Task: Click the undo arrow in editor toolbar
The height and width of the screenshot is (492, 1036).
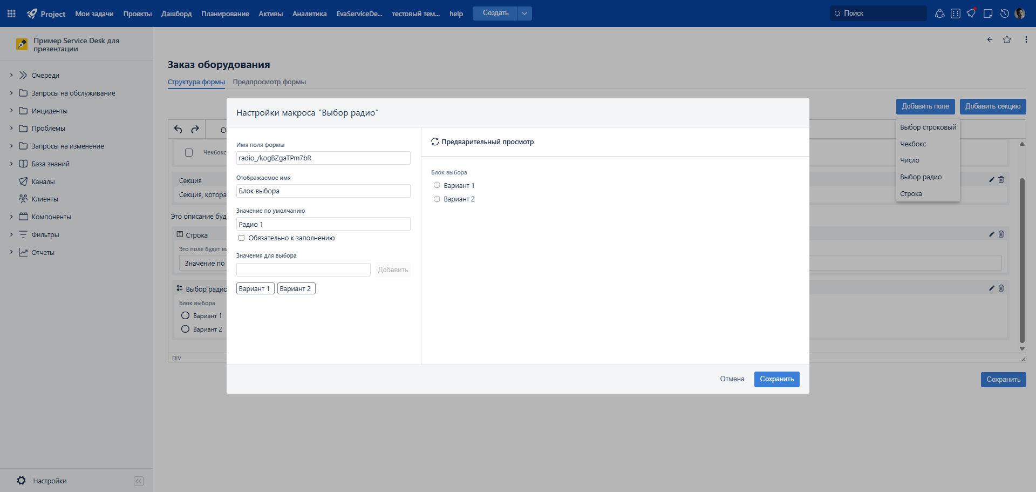Action: coord(178,129)
